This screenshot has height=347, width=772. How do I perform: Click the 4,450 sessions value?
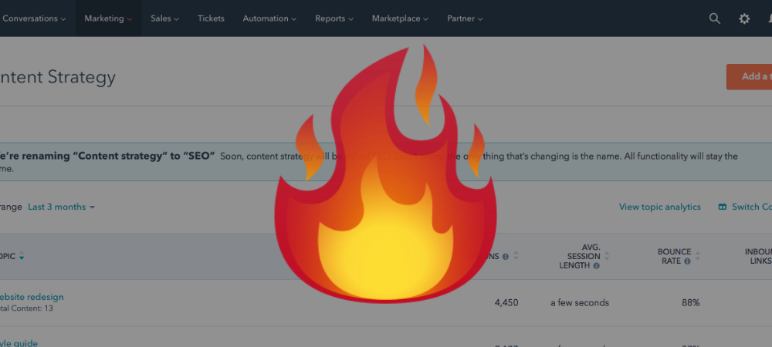pyautogui.click(x=506, y=303)
